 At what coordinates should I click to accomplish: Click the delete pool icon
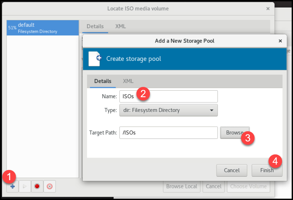pyautogui.click(x=49, y=186)
